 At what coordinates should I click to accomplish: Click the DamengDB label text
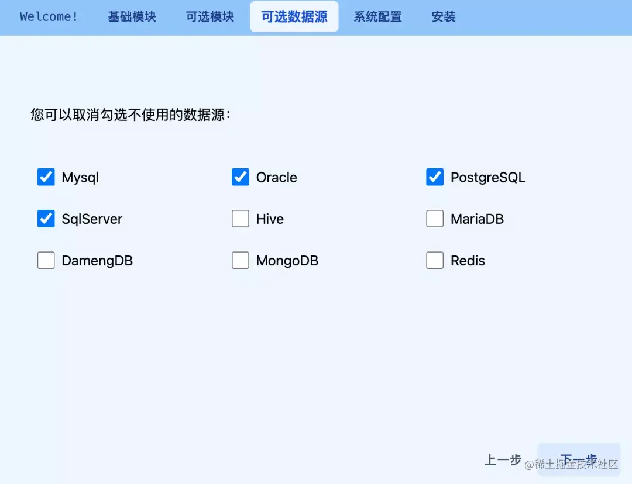97,261
